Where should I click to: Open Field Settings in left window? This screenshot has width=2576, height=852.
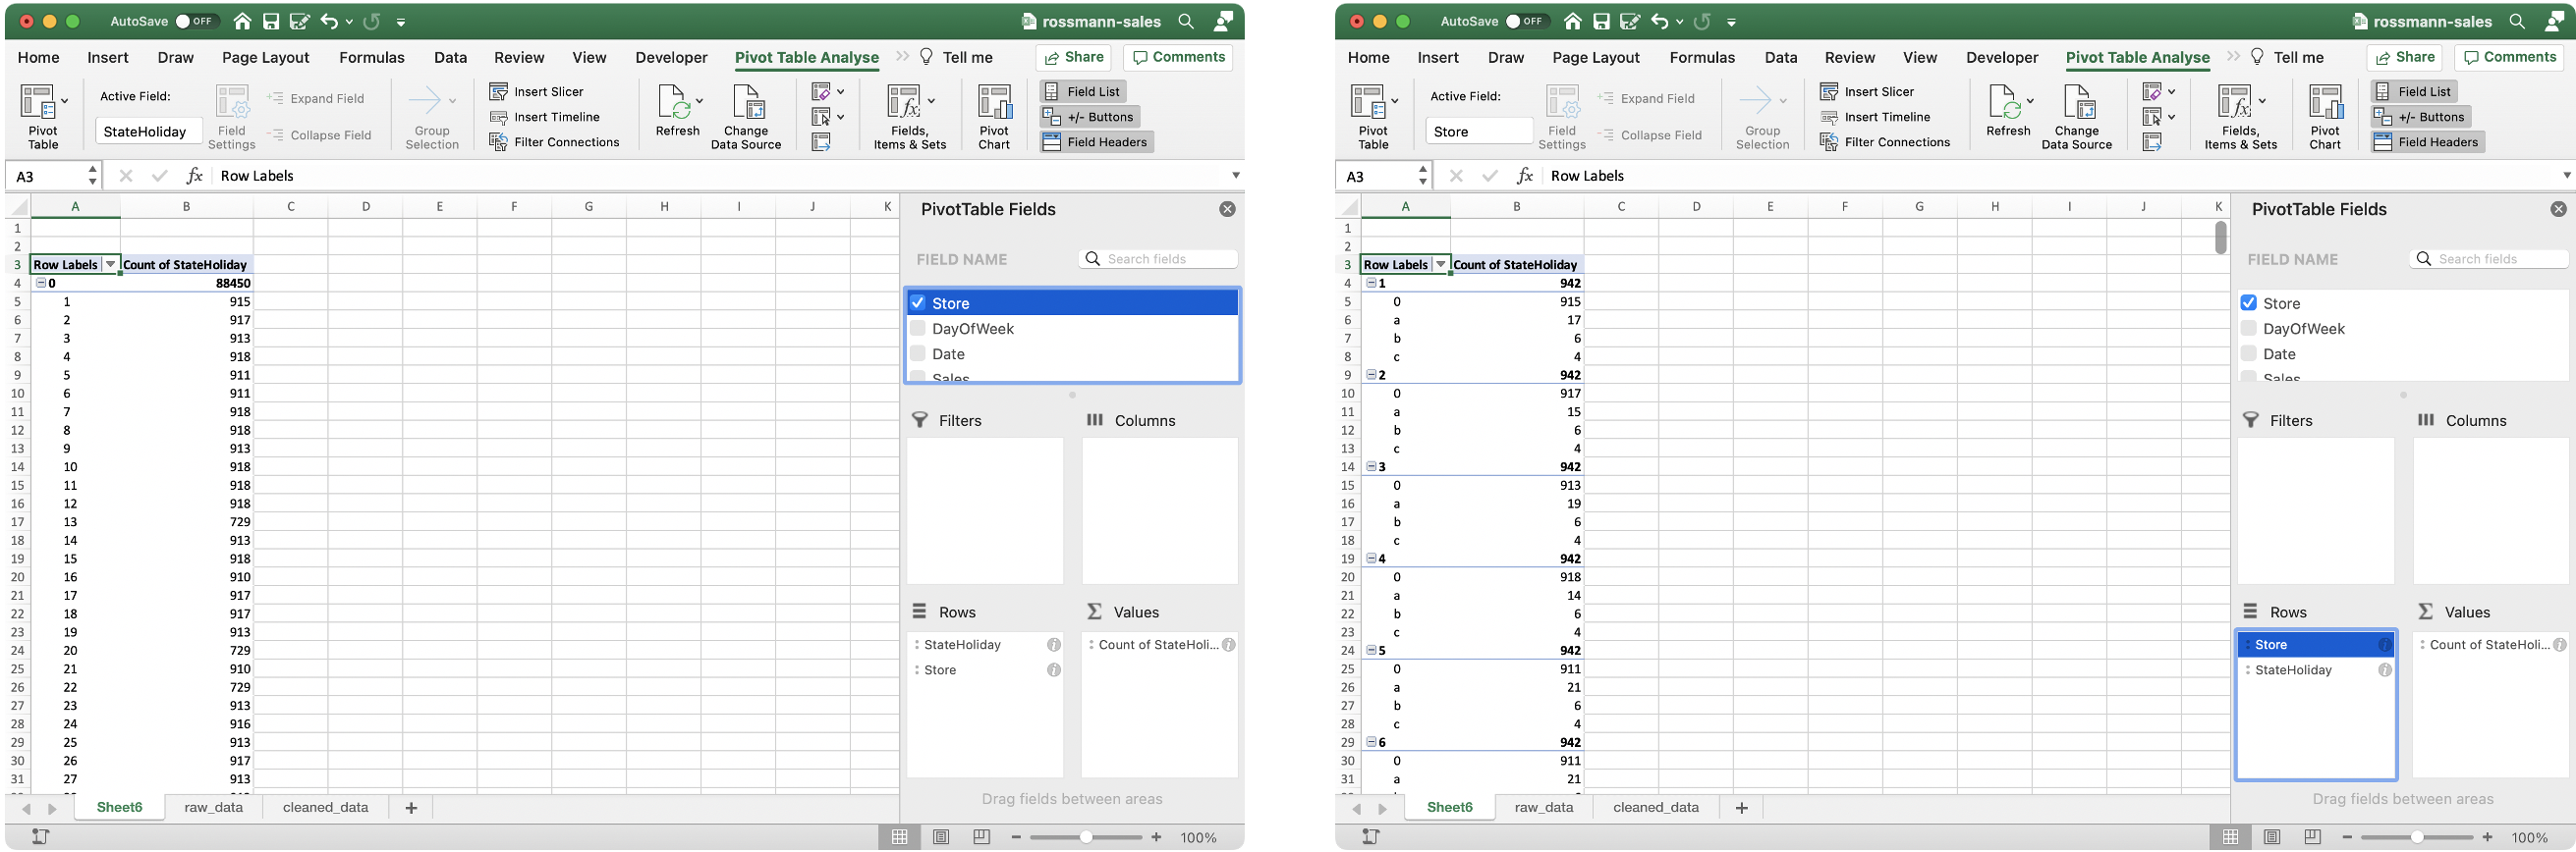(x=232, y=117)
